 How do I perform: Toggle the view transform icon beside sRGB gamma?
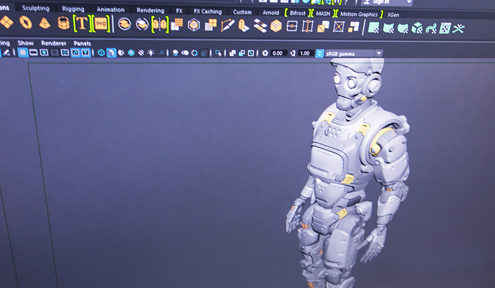point(319,53)
